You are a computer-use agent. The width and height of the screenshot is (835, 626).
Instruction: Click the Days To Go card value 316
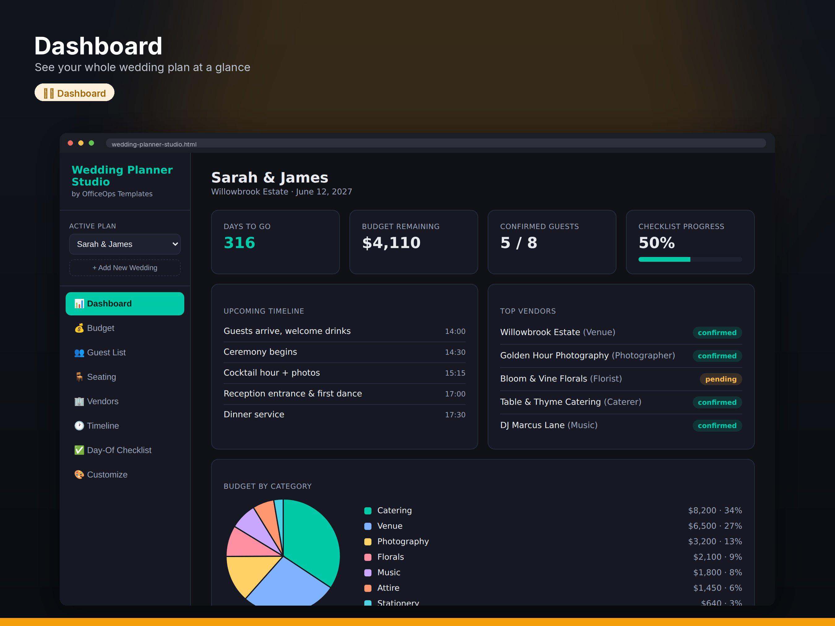239,243
